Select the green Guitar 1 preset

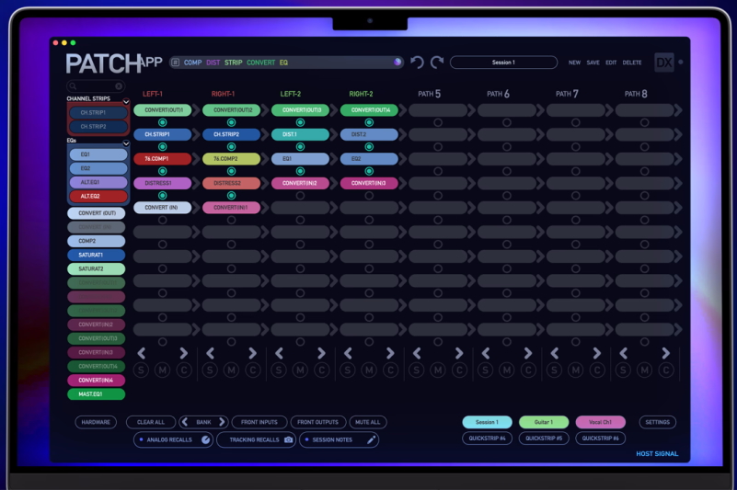tap(544, 422)
